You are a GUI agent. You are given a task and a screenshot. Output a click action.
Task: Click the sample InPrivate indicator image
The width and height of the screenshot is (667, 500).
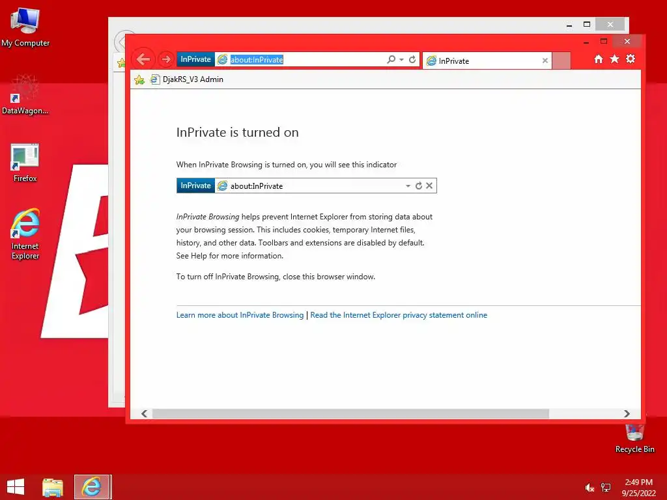point(307,186)
